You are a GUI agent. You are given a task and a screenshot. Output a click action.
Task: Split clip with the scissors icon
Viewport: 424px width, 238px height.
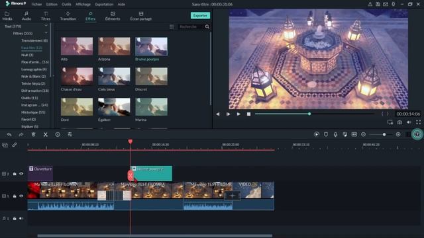(46, 134)
